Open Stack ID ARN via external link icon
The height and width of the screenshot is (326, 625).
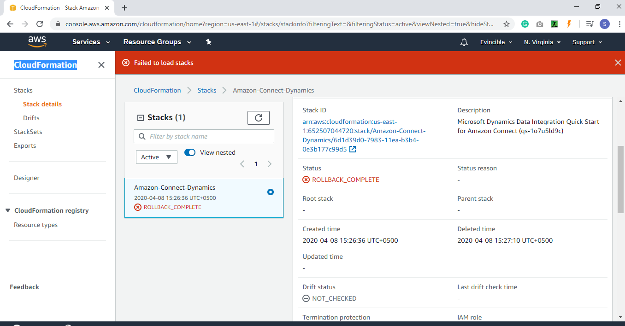pos(352,149)
